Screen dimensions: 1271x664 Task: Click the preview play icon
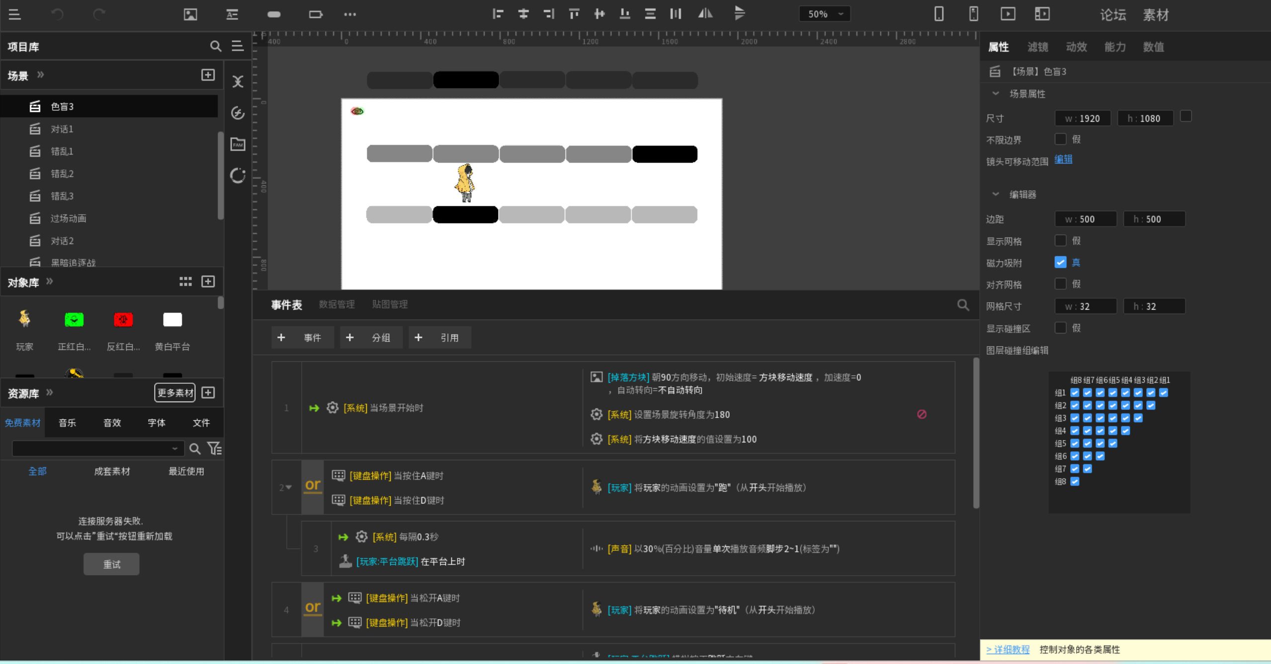click(x=1008, y=14)
